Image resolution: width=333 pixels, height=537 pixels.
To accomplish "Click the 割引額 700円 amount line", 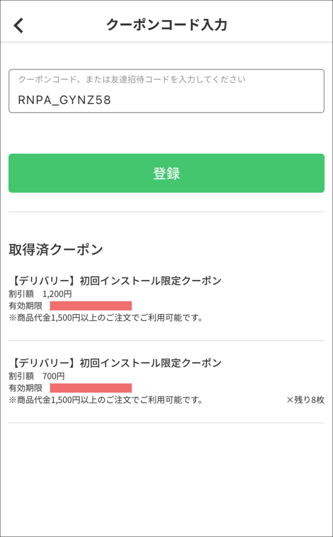I will (x=37, y=376).
